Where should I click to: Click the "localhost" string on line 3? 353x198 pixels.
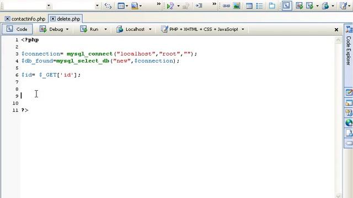(136, 54)
